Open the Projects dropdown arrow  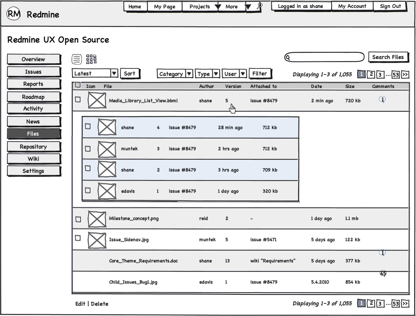(218, 6)
